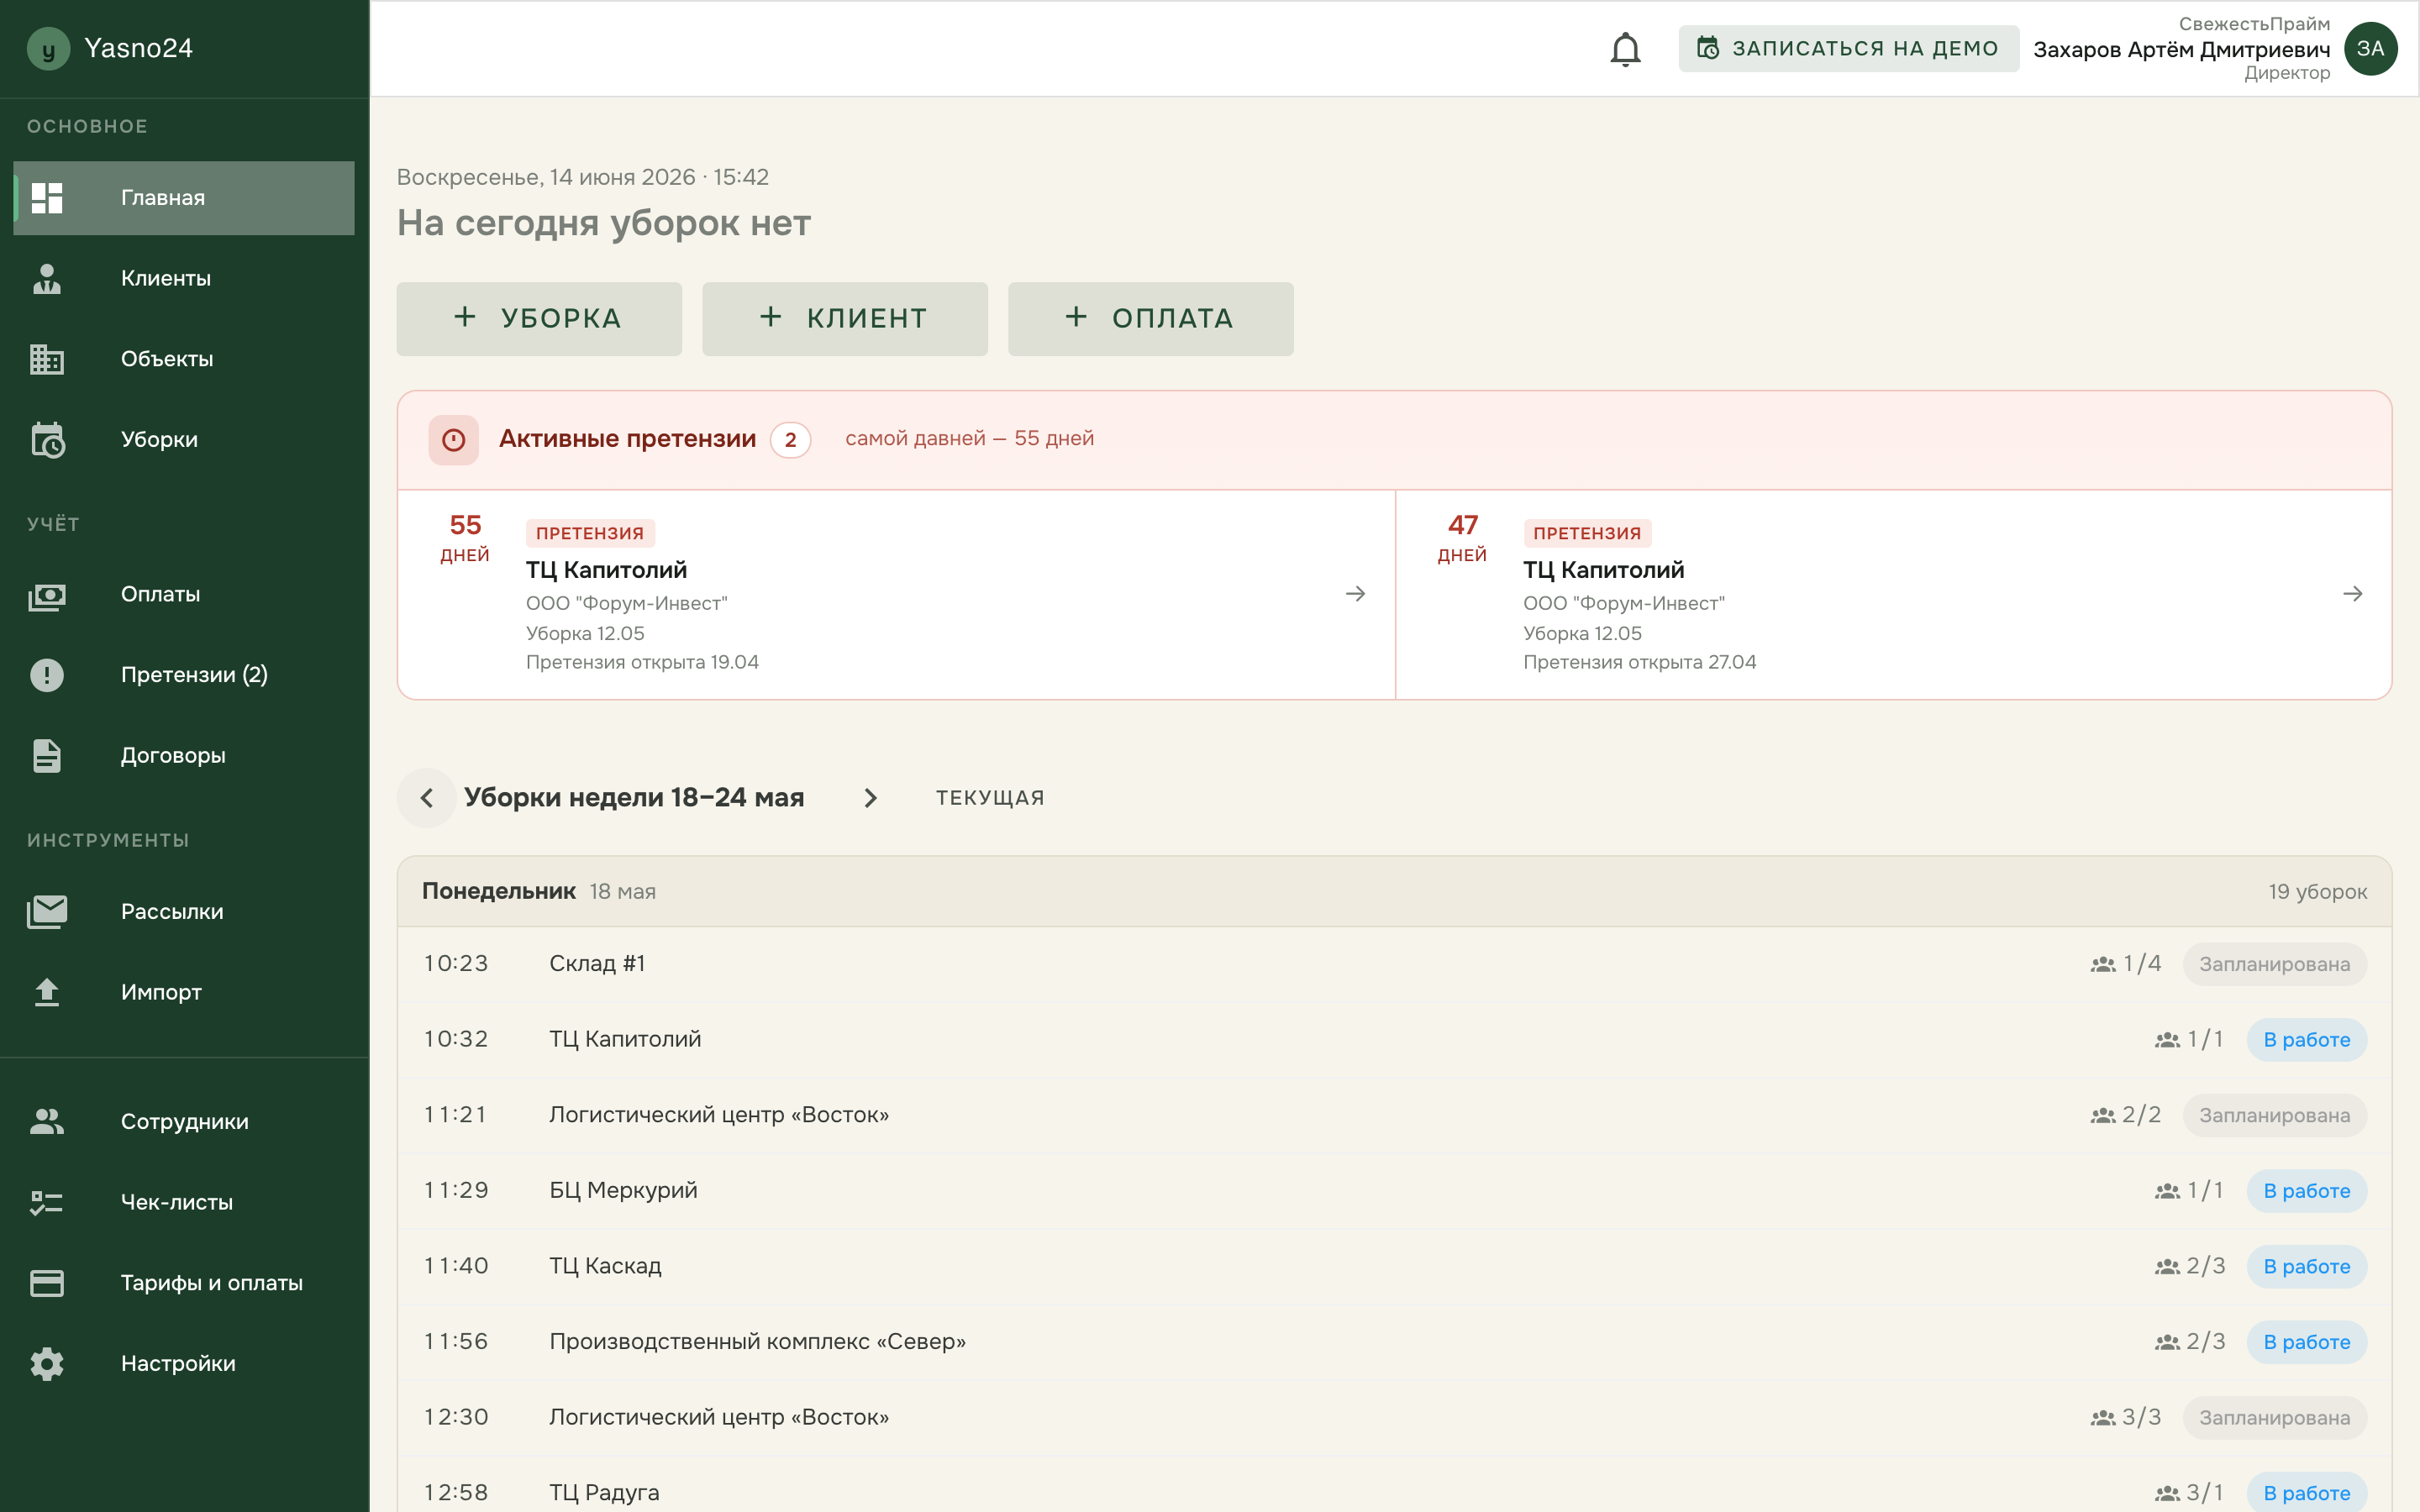
Task: Open 55-day claim via its arrow
Action: pos(1355,594)
